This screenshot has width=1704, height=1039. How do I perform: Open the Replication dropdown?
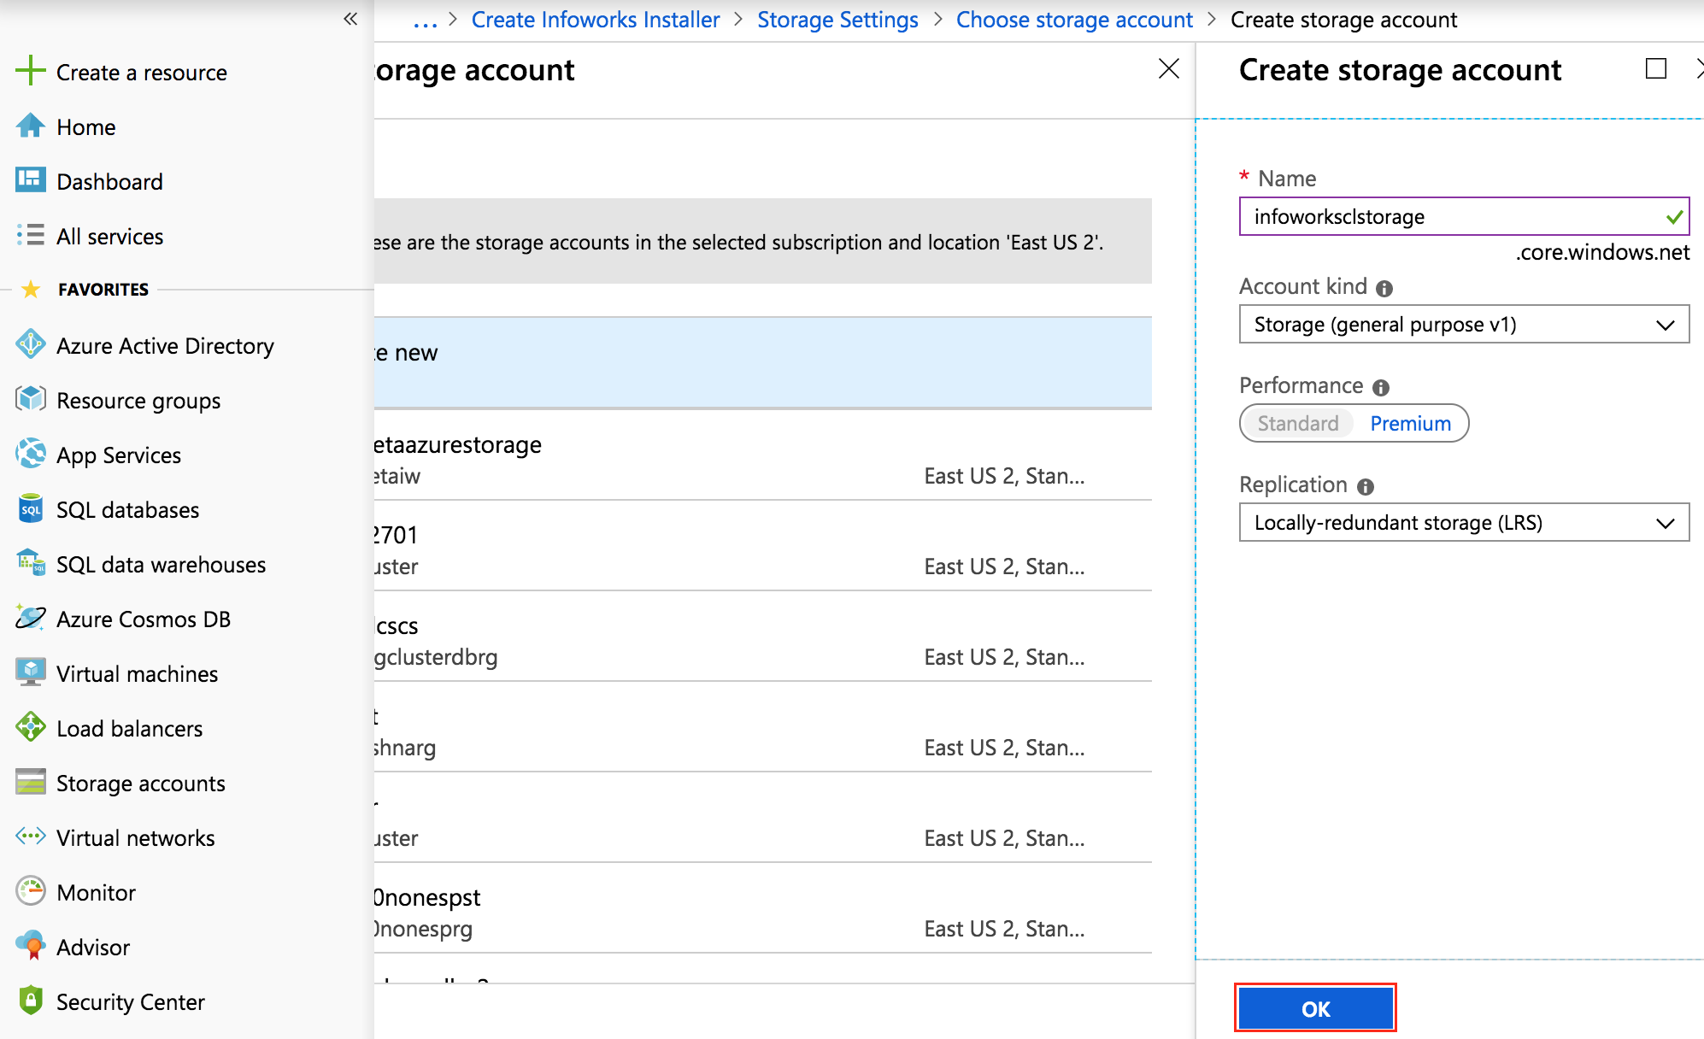pos(1464,522)
